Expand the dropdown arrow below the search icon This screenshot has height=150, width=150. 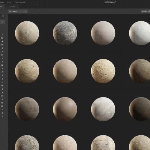2,22
